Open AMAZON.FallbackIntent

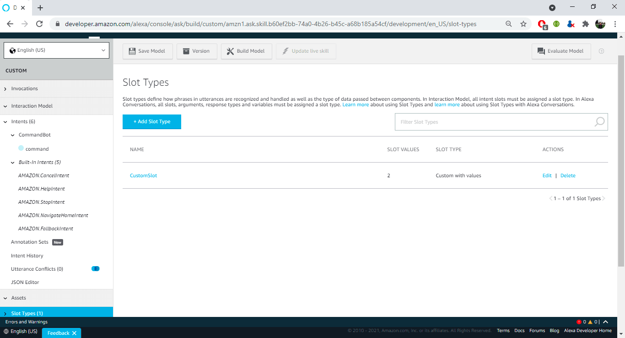(x=46, y=229)
